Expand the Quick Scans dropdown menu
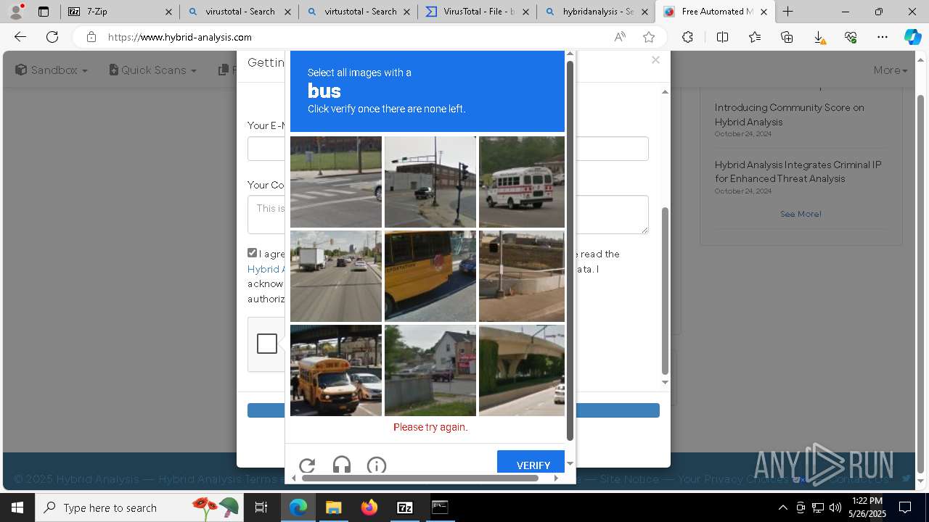This screenshot has width=929, height=522. (153, 70)
